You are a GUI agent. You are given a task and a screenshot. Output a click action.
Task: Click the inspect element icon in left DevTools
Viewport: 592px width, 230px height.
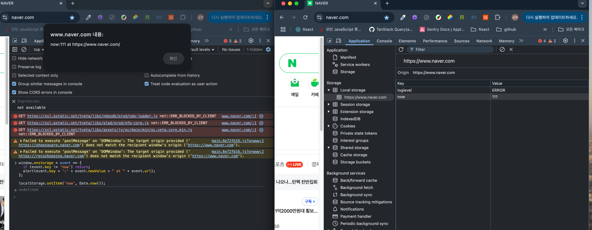15,41
